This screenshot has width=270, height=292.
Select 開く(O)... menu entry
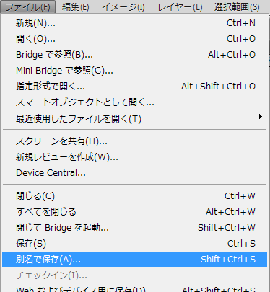pos(135,39)
